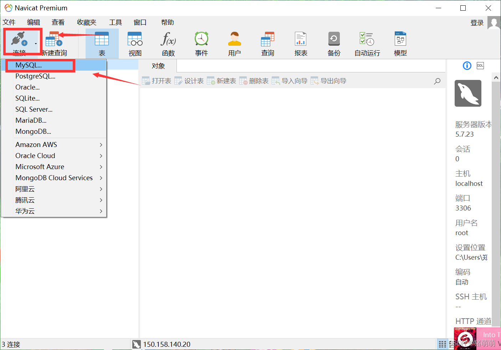Click the 3306 port value
Image resolution: width=501 pixels, height=350 pixels.
tap(463, 208)
